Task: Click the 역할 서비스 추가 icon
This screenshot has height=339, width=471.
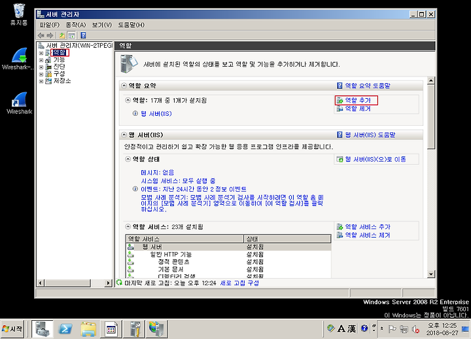Action: [x=340, y=226]
